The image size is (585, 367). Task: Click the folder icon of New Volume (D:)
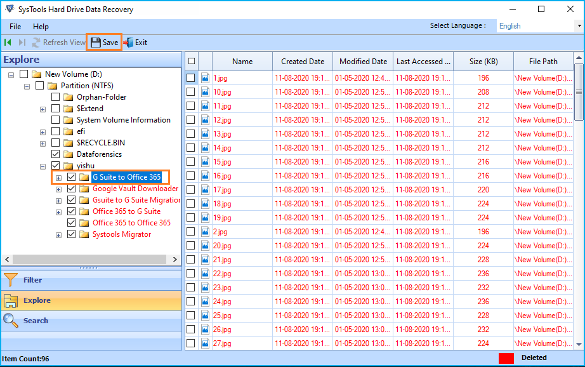point(36,74)
